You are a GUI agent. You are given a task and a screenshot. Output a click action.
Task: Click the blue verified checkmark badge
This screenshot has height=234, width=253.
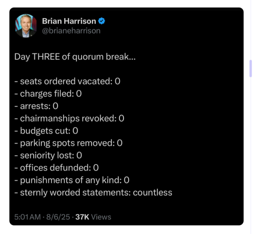tap(102, 21)
